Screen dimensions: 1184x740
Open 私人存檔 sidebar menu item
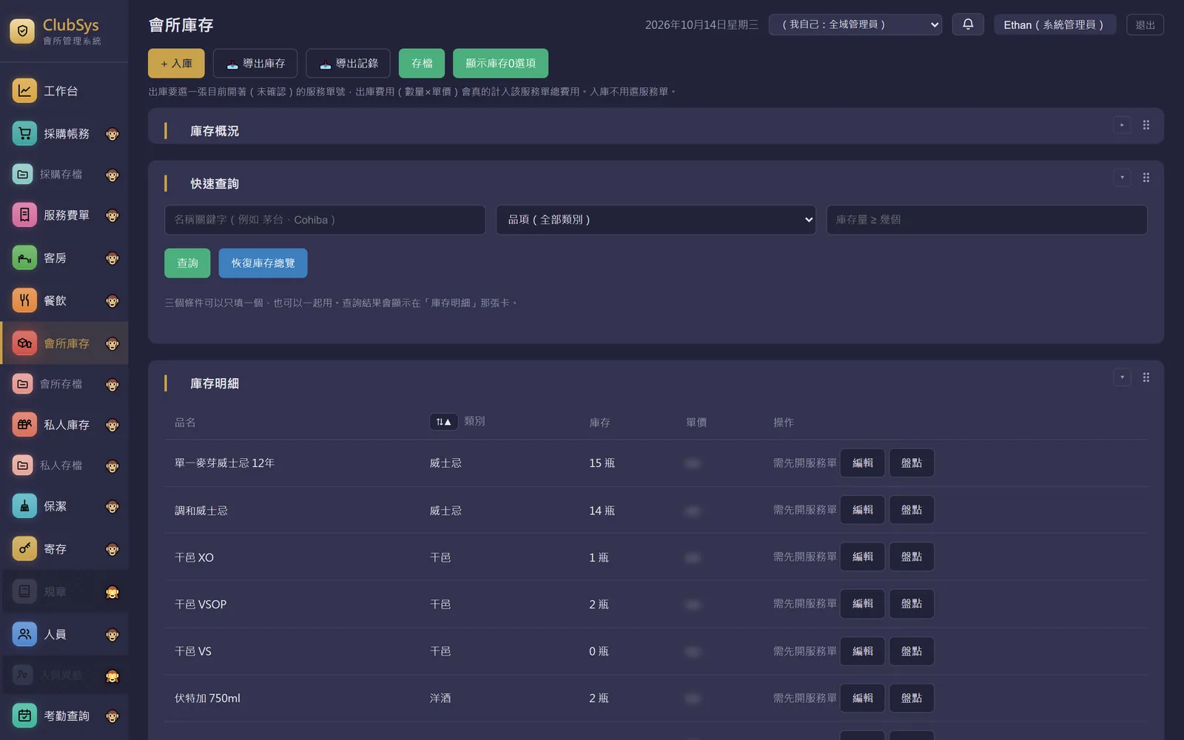(64, 465)
